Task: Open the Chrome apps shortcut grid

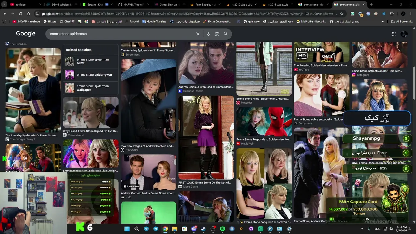Action: tap(4, 22)
